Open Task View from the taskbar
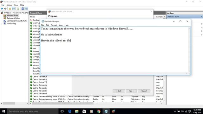 tap(62, 111)
